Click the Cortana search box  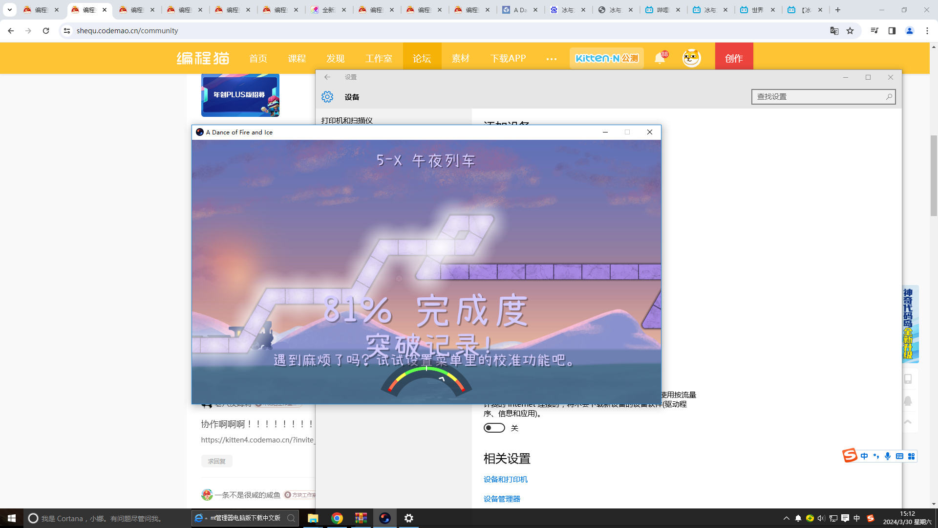pos(106,518)
